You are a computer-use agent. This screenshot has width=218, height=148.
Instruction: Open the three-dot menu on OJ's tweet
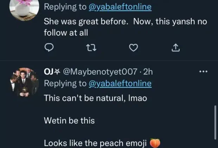click(203, 72)
